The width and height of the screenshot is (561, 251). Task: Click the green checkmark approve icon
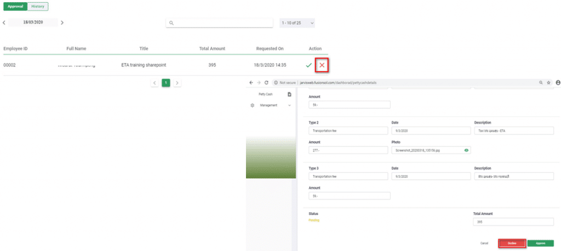point(309,65)
